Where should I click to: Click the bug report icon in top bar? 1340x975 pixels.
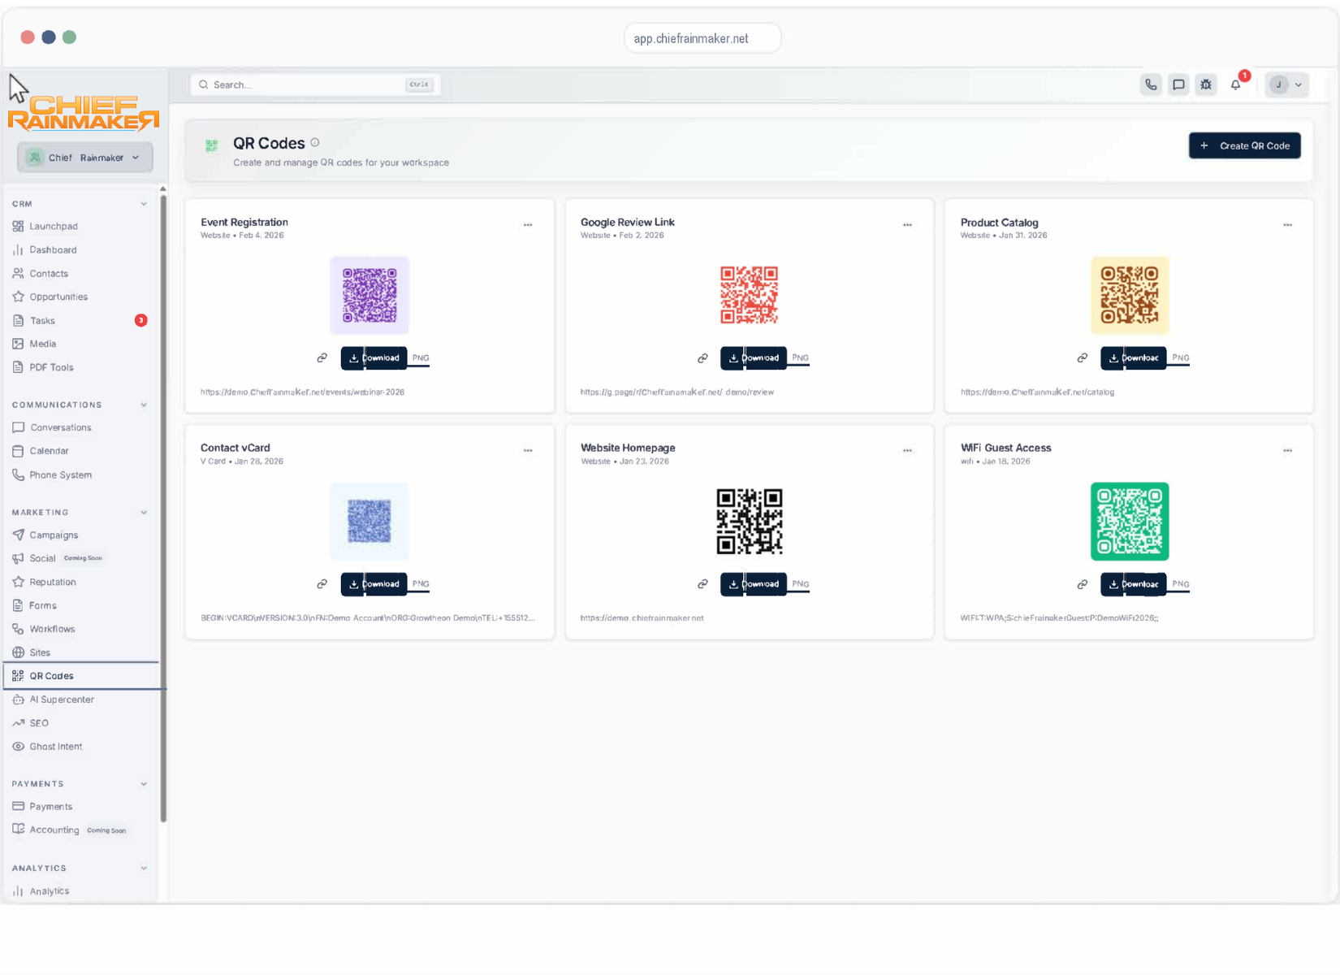(x=1206, y=84)
